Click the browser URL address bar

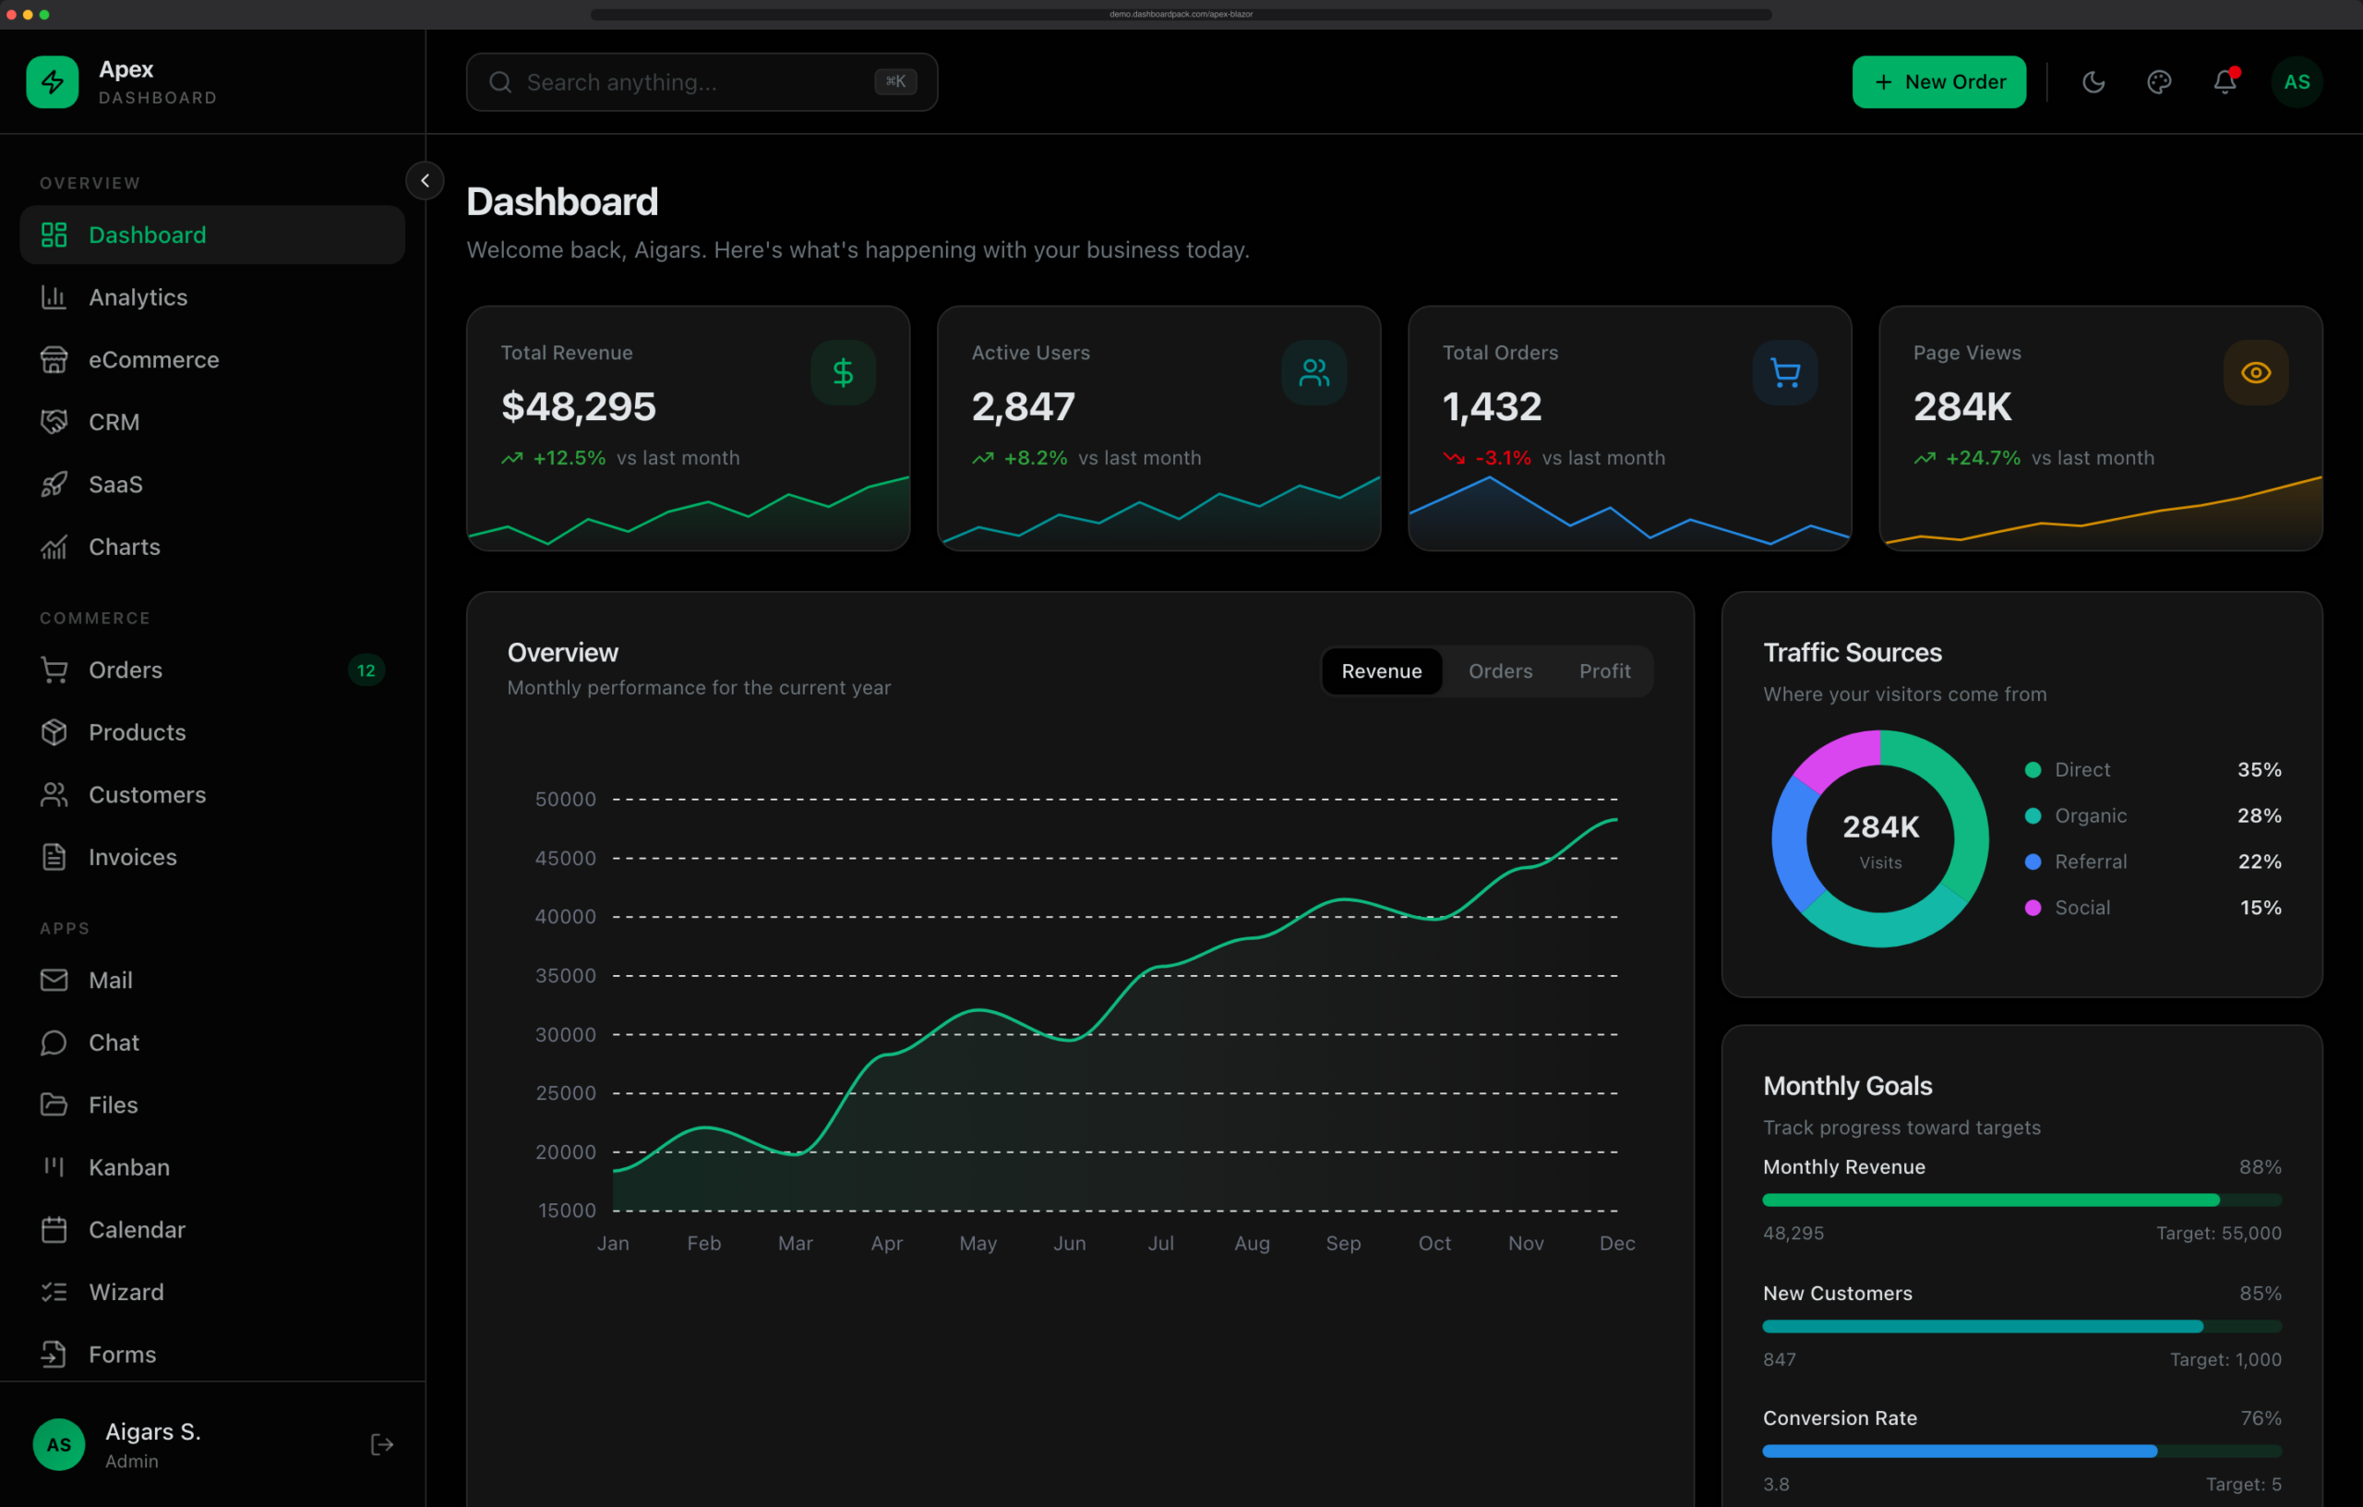pyautogui.click(x=1181, y=14)
